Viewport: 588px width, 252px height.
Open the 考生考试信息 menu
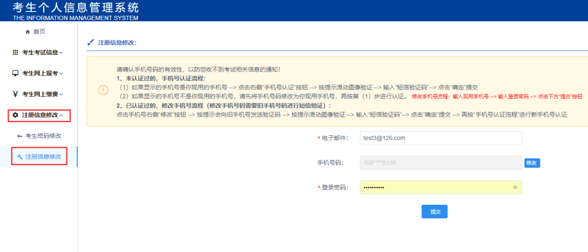(x=39, y=53)
